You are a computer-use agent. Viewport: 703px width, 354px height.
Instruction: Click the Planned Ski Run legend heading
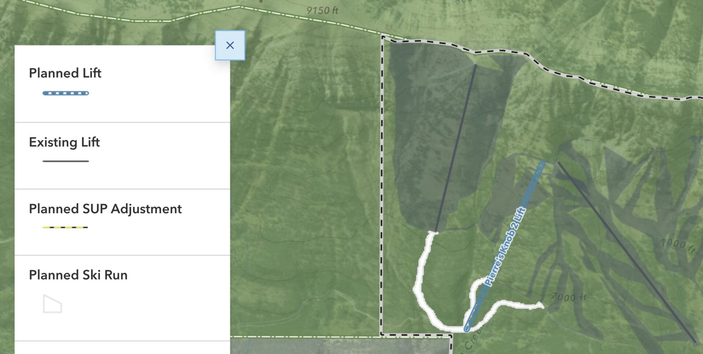click(x=78, y=275)
